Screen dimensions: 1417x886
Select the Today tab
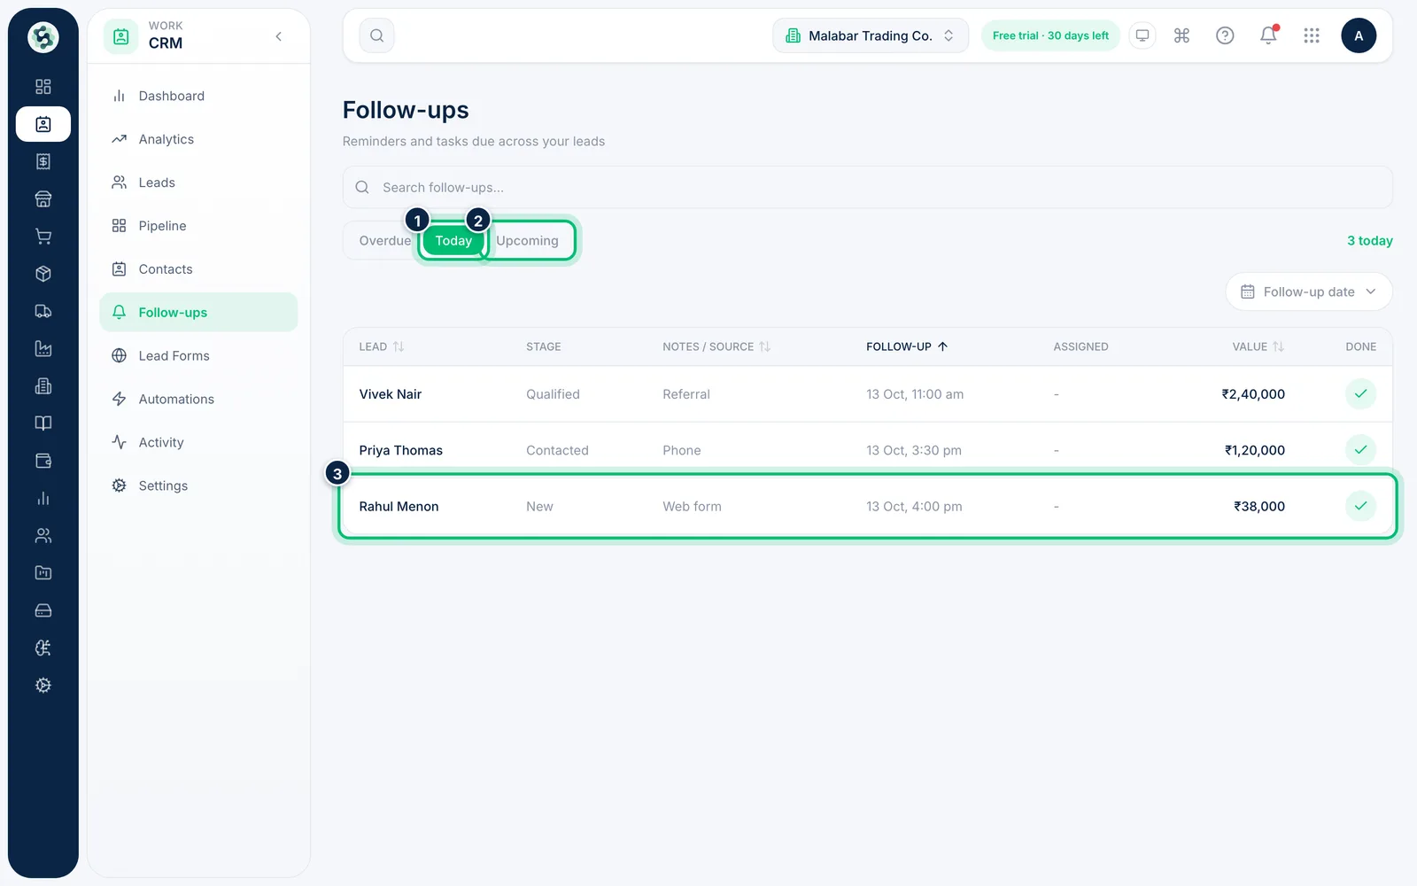453,240
